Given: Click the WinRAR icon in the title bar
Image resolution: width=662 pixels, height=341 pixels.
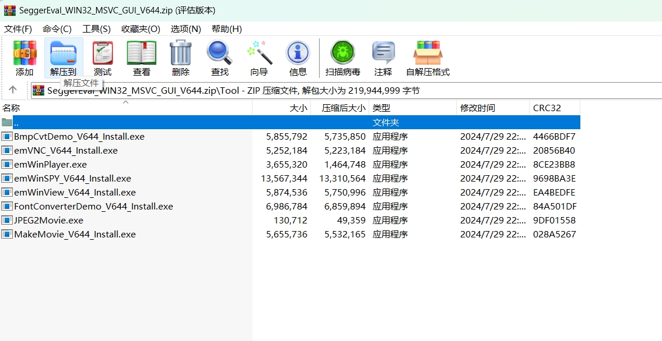Looking at the screenshot, I should coord(10,10).
